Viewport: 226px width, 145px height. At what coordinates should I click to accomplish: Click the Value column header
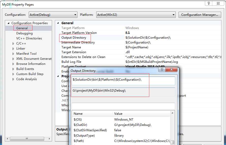click(141, 114)
